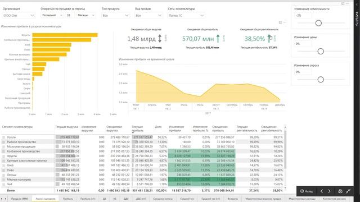Click the Изменение цены value field
The width and height of the screenshot is (360, 202).
303,44
